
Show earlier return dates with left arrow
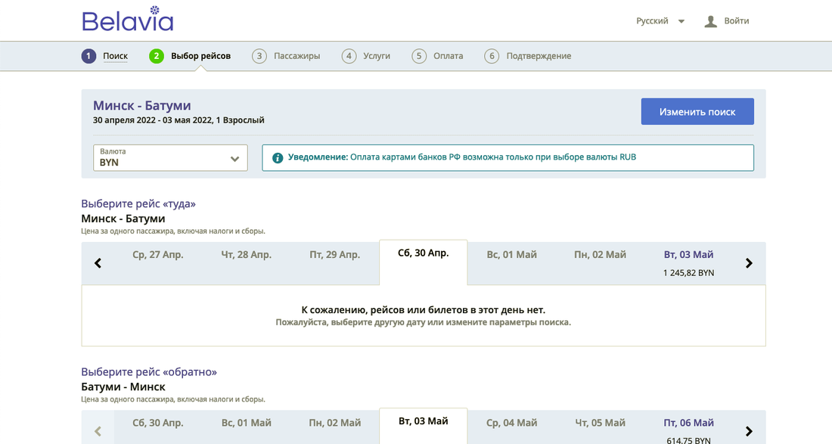pyautogui.click(x=98, y=431)
